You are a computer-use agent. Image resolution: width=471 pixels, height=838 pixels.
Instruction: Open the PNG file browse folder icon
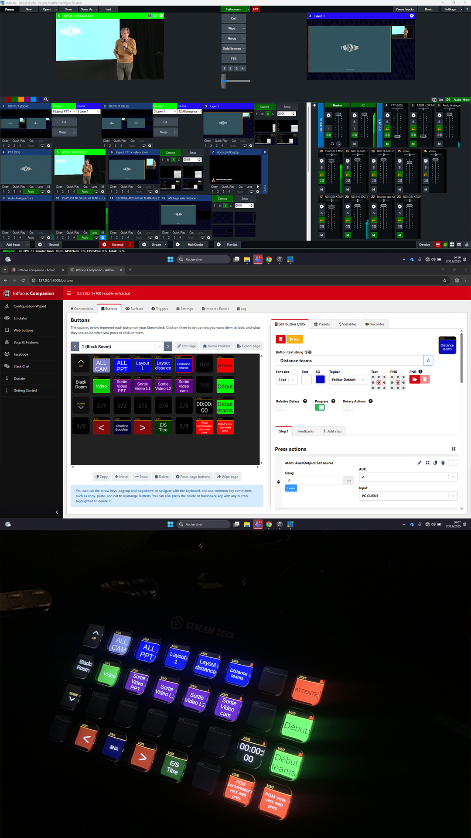(x=415, y=379)
